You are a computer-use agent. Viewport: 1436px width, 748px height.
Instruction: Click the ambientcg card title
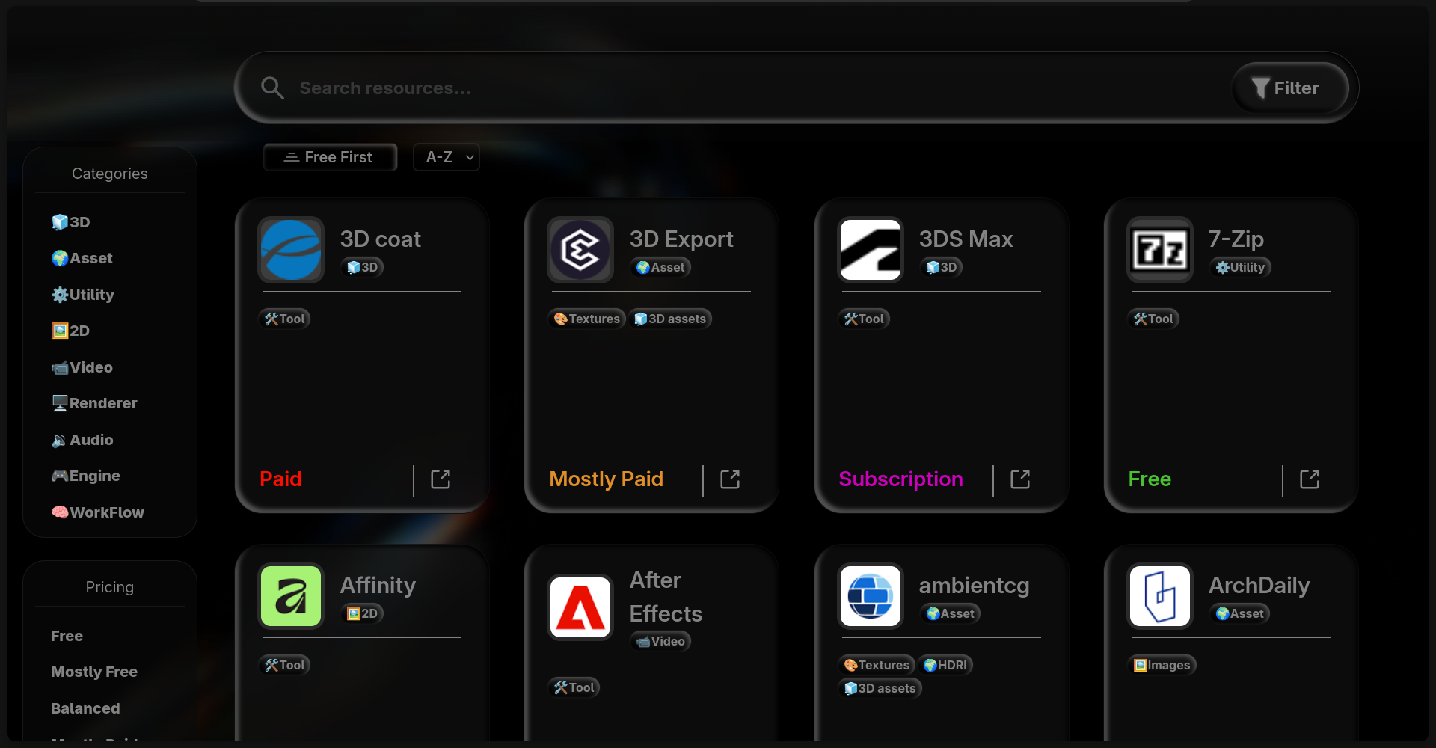[x=974, y=586]
